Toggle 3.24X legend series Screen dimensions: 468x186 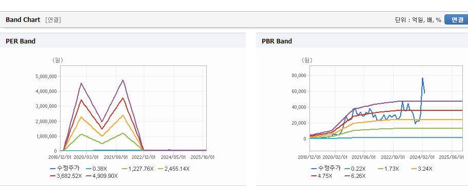tap(422, 169)
